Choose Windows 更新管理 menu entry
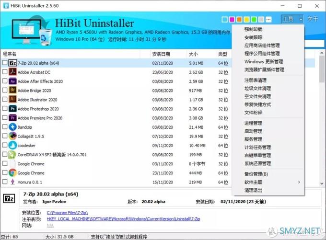The height and width of the screenshot is (240, 326). pyautogui.click(x=263, y=61)
